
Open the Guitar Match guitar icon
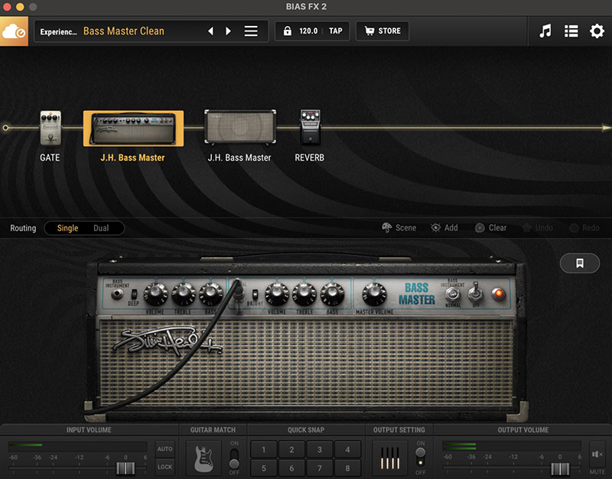pyautogui.click(x=203, y=458)
